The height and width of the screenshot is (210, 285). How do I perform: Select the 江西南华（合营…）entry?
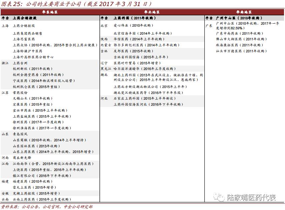pyautogui.click(x=53, y=164)
